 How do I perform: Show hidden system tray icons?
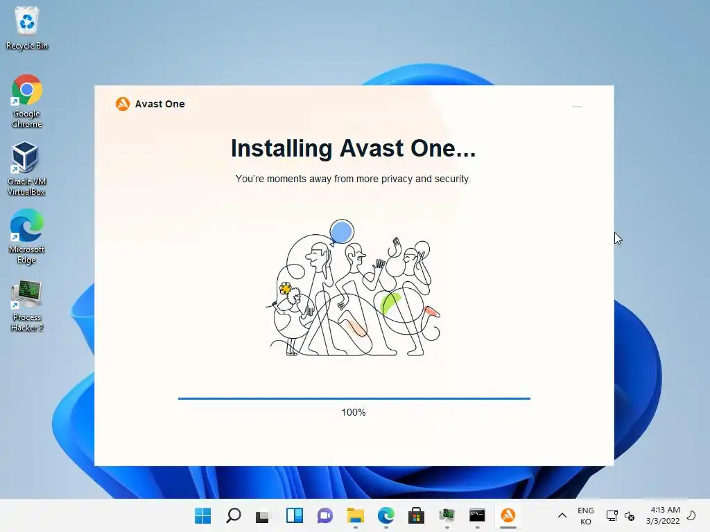point(562,515)
